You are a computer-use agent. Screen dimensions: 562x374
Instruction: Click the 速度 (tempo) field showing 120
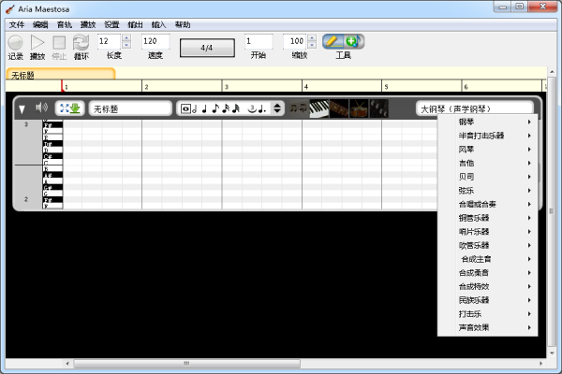pyautogui.click(x=155, y=41)
